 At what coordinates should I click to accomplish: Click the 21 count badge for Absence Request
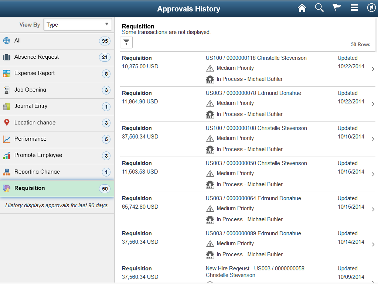click(105, 57)
